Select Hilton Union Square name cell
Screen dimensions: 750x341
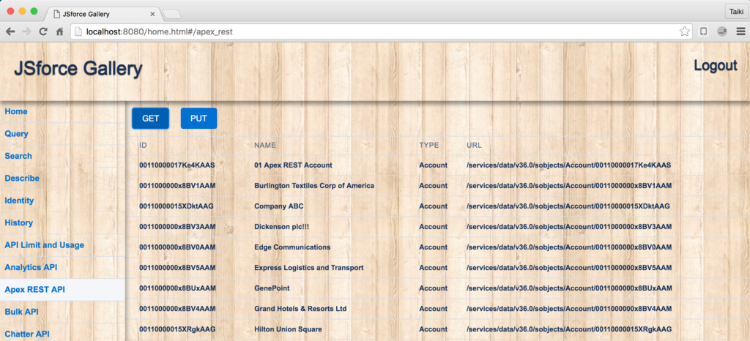288,329
